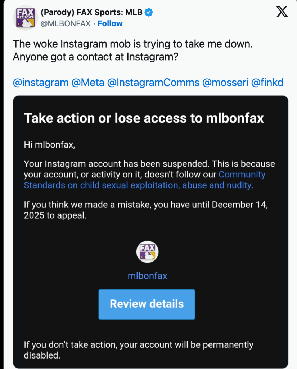Go to the @mosseri profile mention
The width and height of the screenshot is (297, 369).
pos(225,83)
